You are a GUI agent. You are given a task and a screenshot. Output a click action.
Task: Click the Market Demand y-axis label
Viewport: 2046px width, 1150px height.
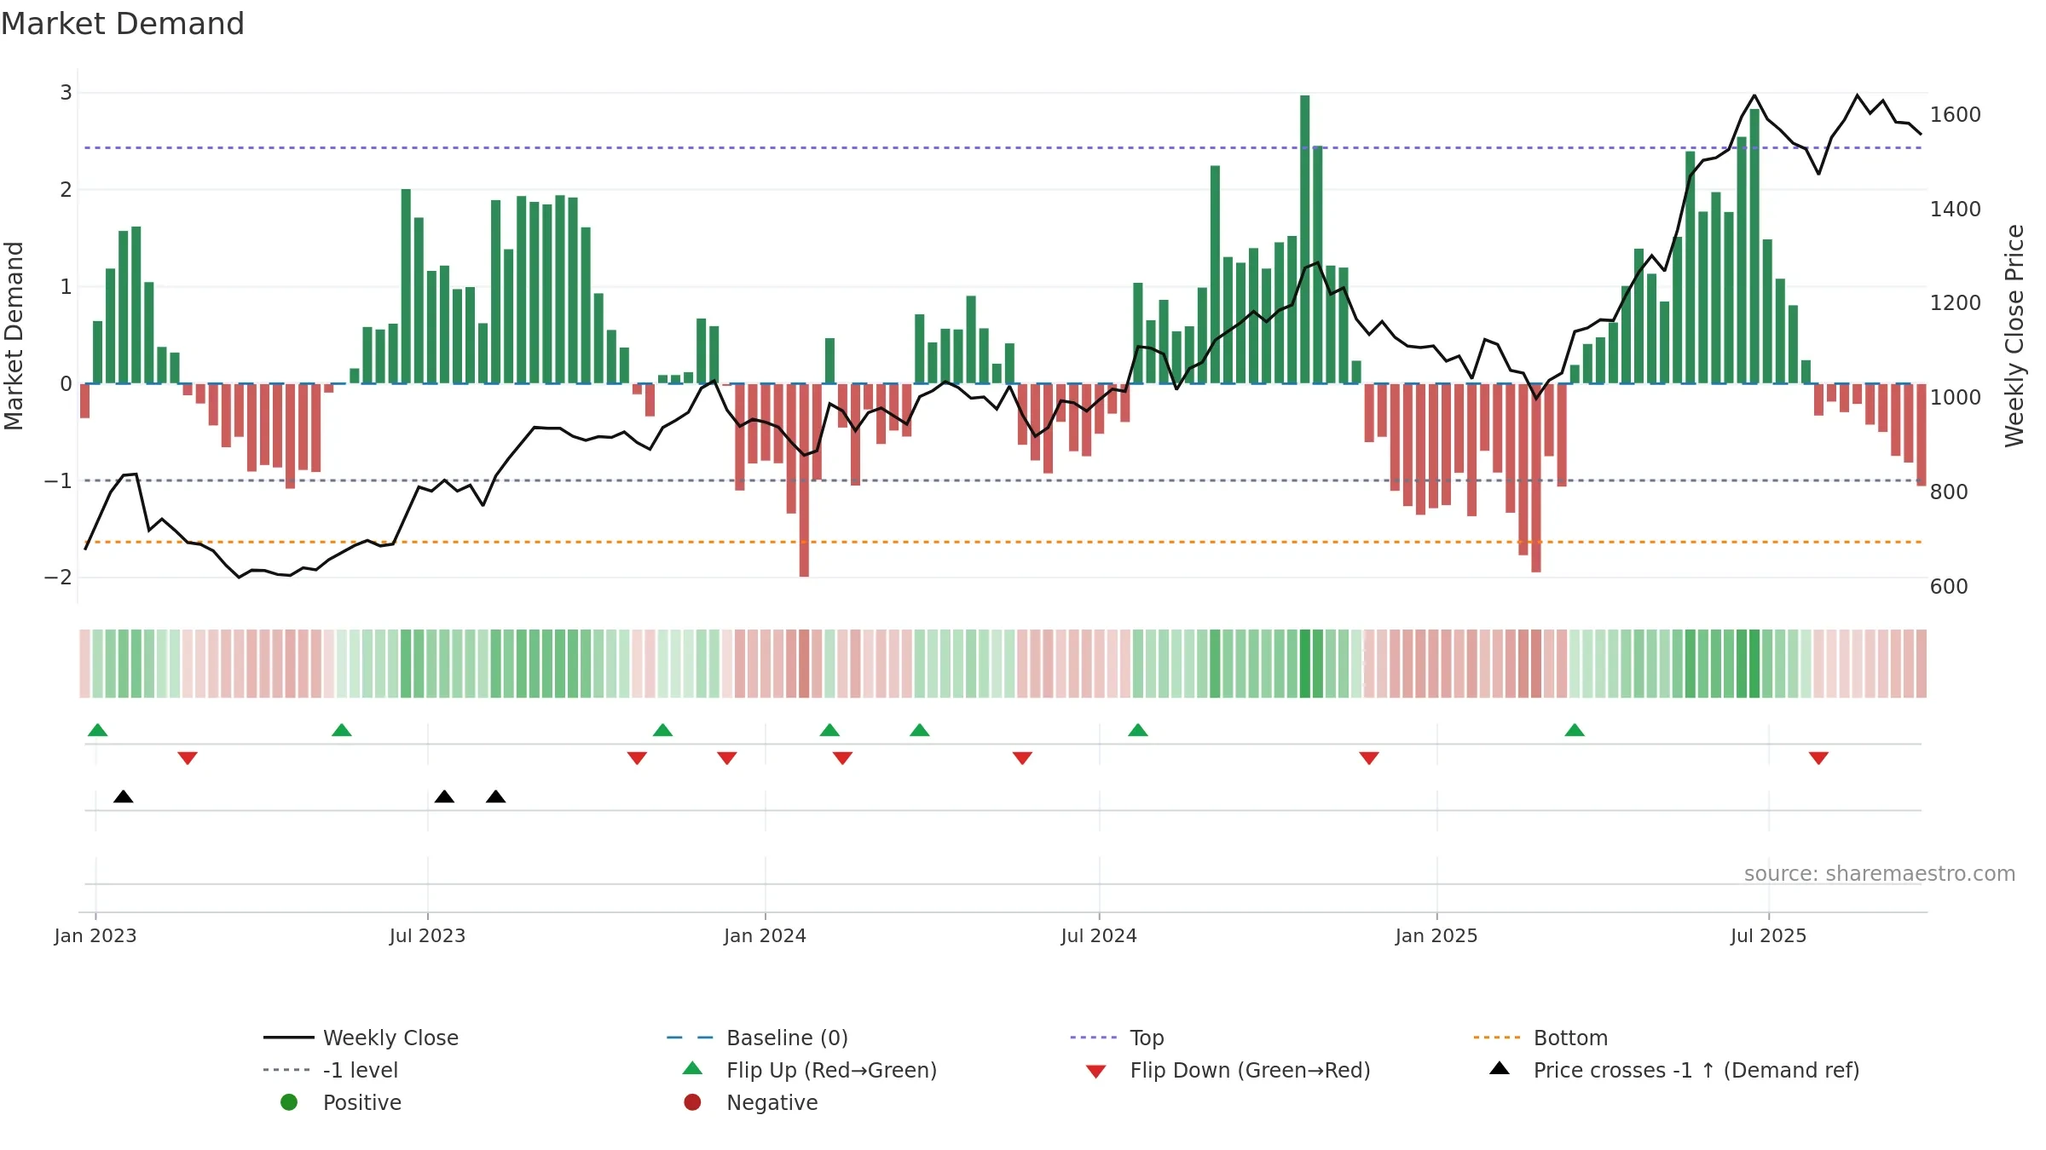(14, 336)
